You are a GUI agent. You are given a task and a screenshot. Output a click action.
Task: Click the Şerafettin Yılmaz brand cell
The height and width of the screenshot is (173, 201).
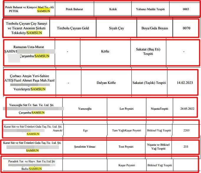point(85,147)
